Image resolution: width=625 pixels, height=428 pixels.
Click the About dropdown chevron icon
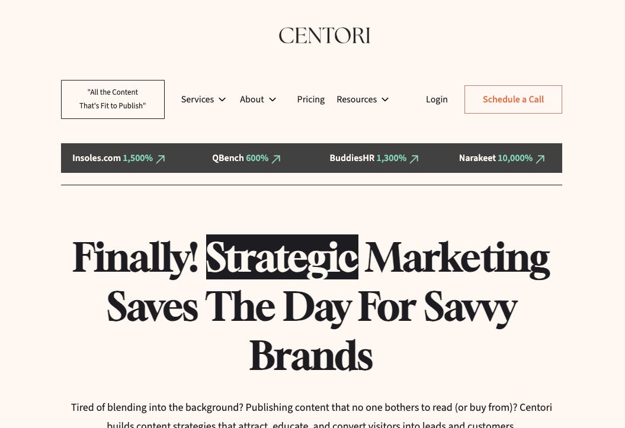[273, 99]
